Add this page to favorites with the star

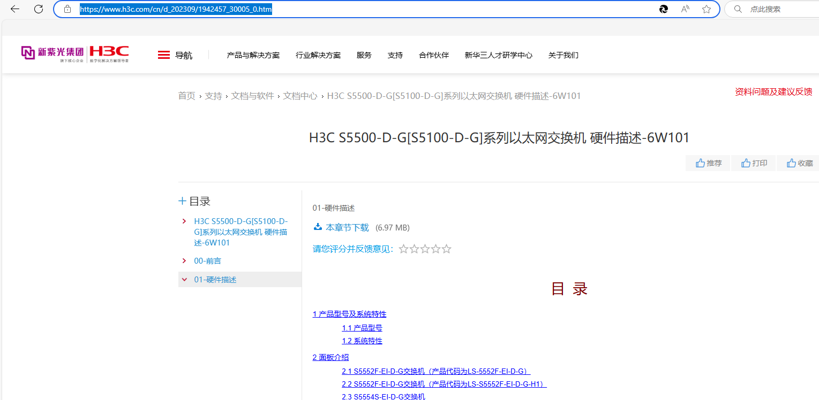point(707,9)
